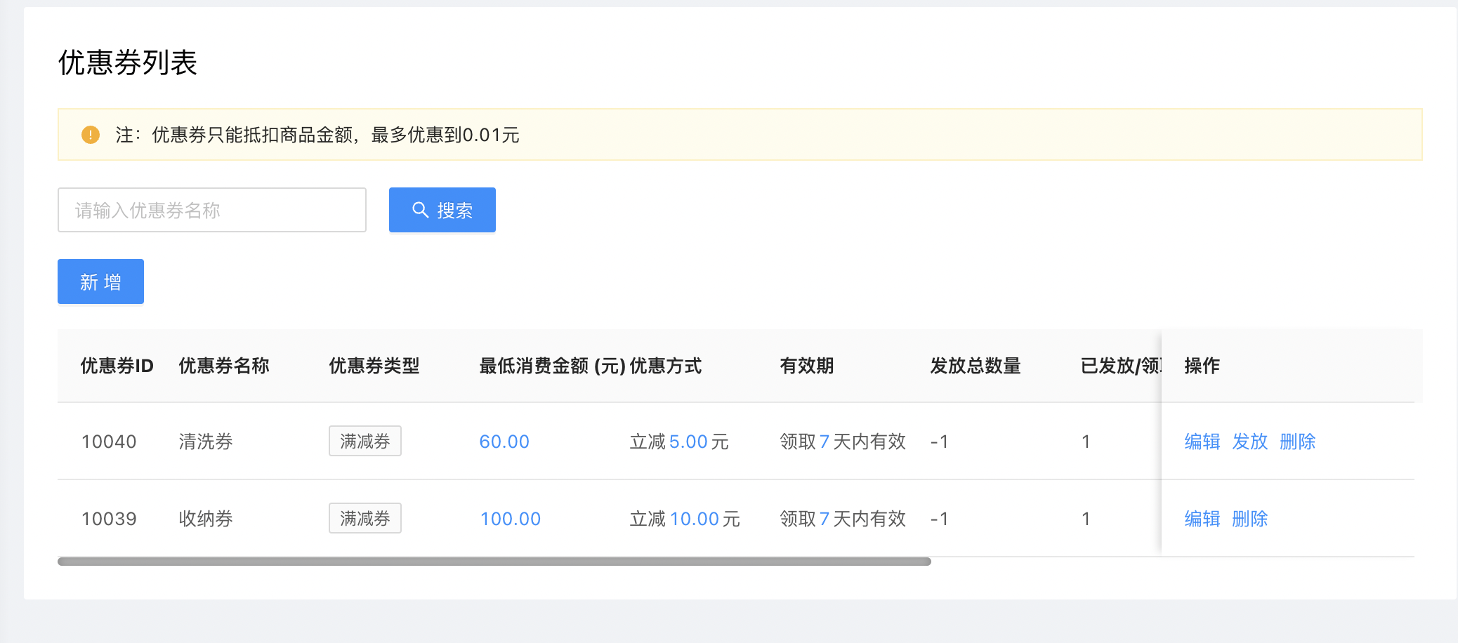Image resolution: width=1458 pixels, height=643 pixels.
Task: Click the 清洗券 coupon name cell
Action: (206, 442)
